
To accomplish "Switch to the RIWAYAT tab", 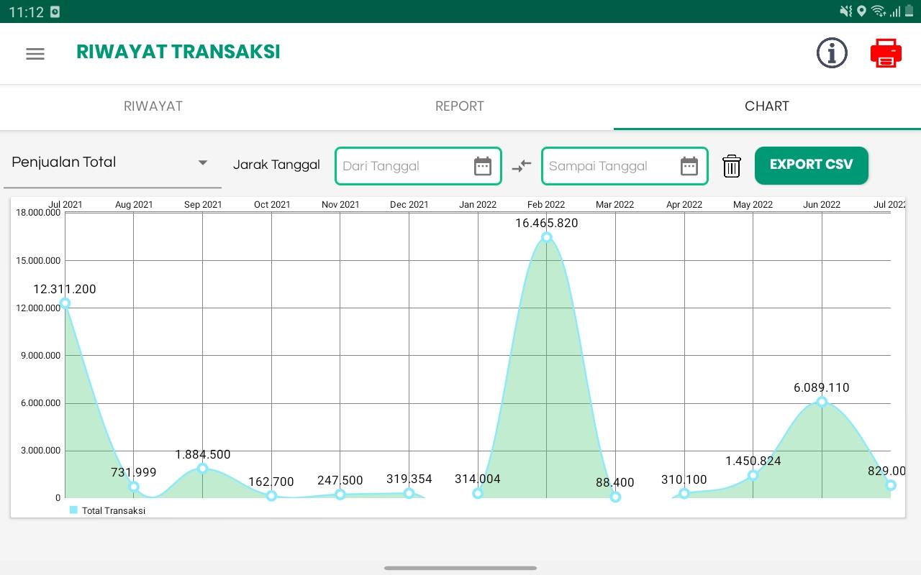I will click(153, 106).
